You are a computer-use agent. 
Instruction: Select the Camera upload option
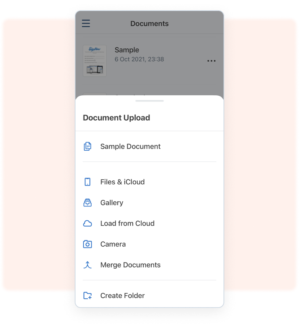pyautogui.click(x=113, y=244)
